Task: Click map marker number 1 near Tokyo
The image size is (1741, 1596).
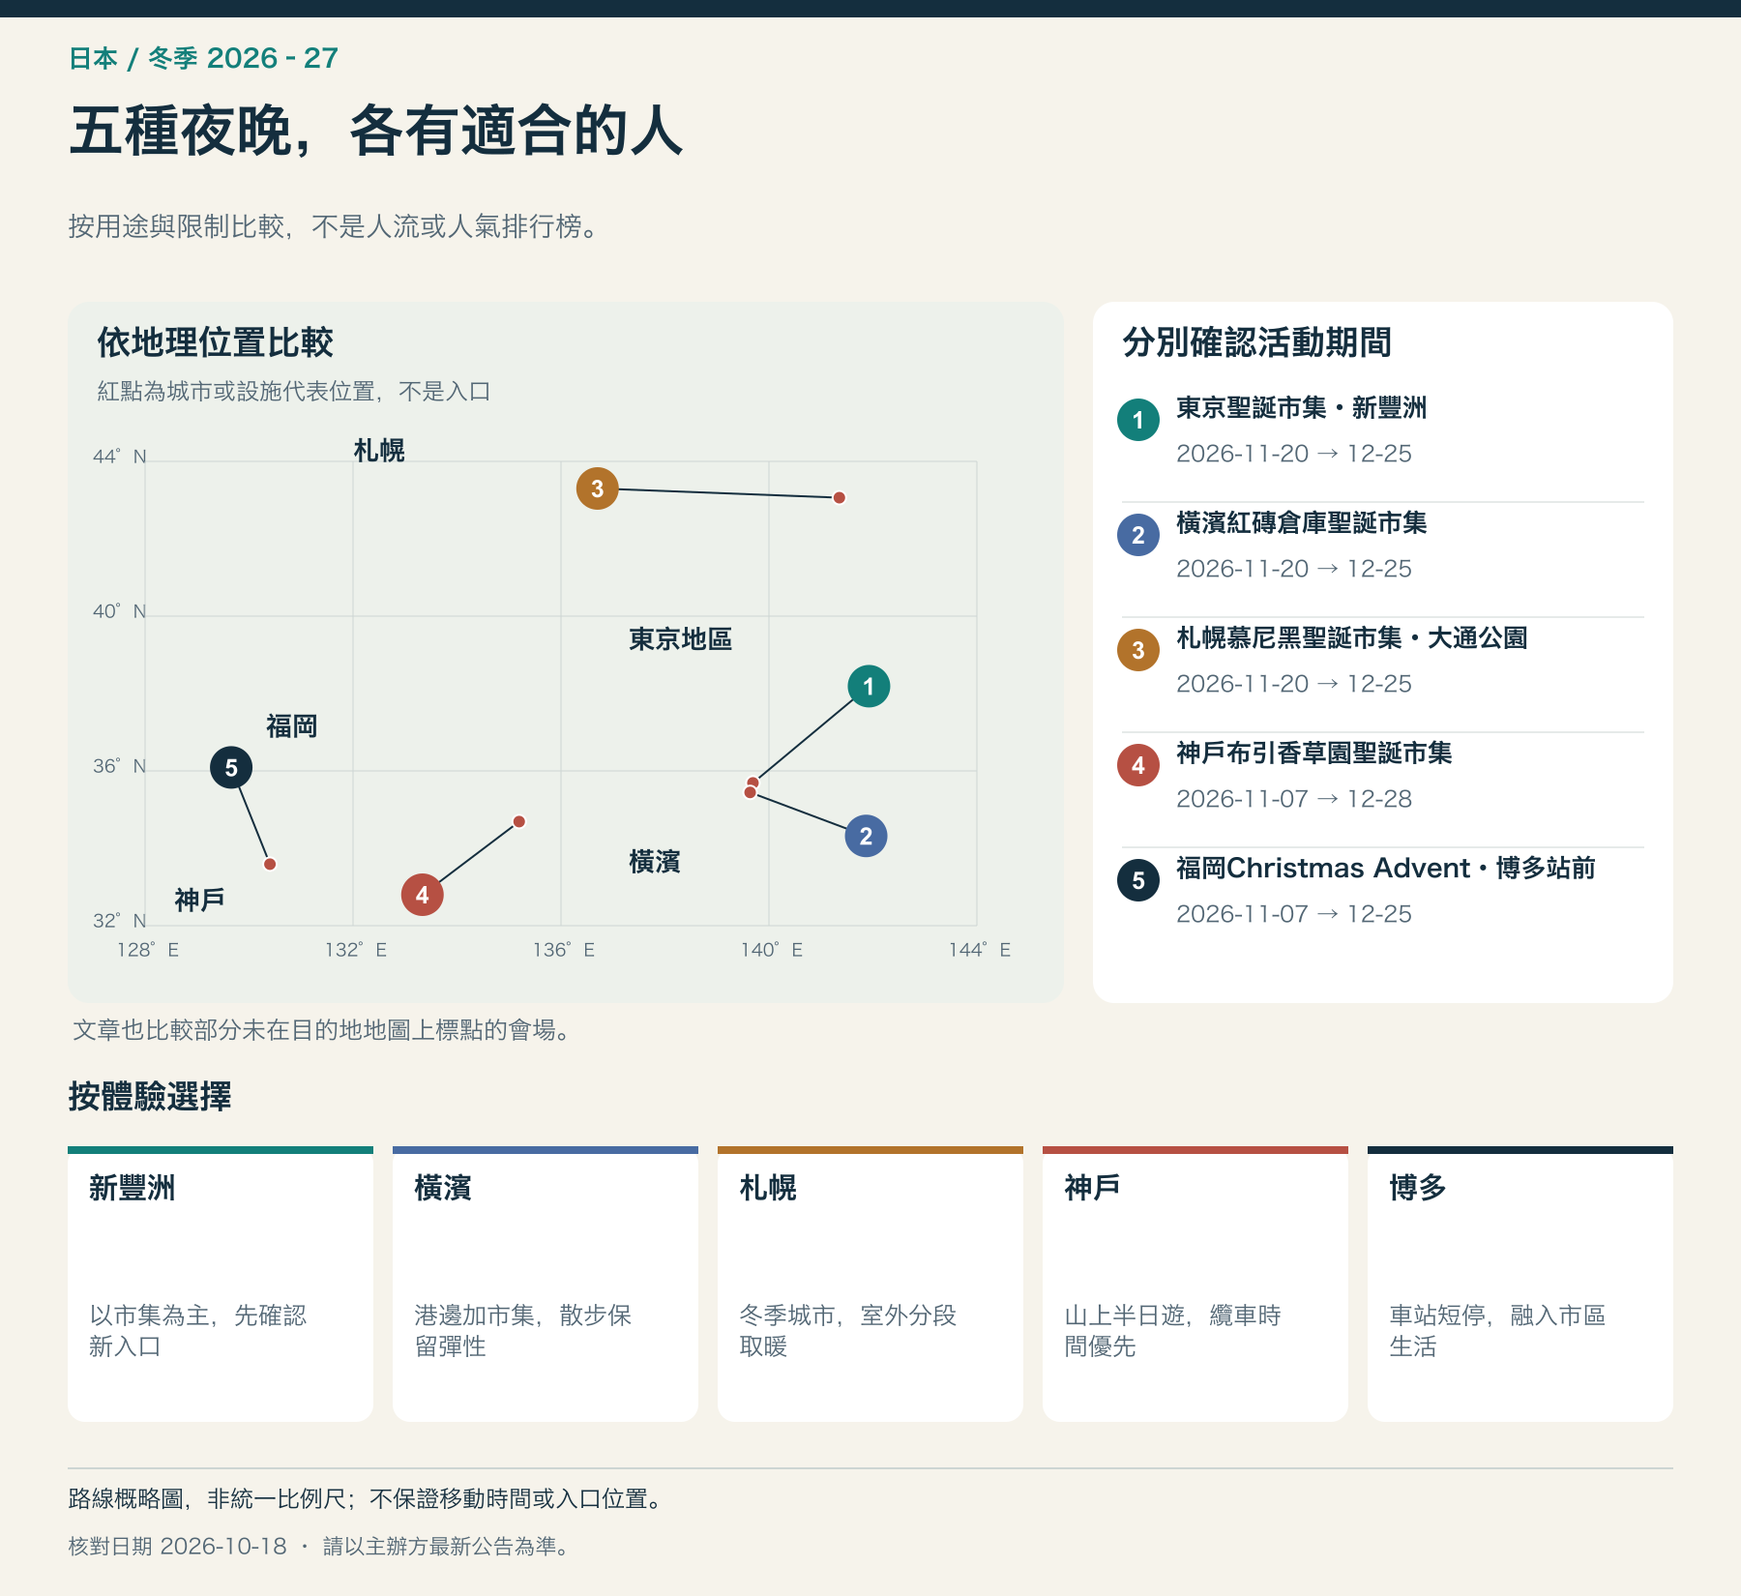Action: pyautogui.click(x=869, y=687)
